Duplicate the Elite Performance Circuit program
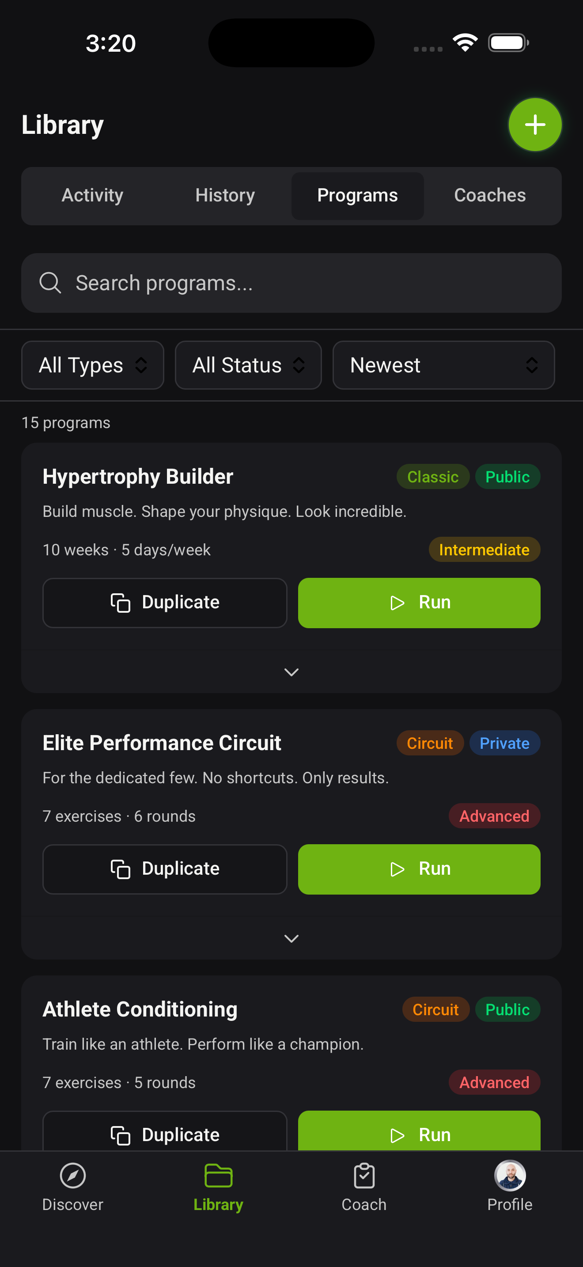The image size is (583, 1267). click(165, 869)
